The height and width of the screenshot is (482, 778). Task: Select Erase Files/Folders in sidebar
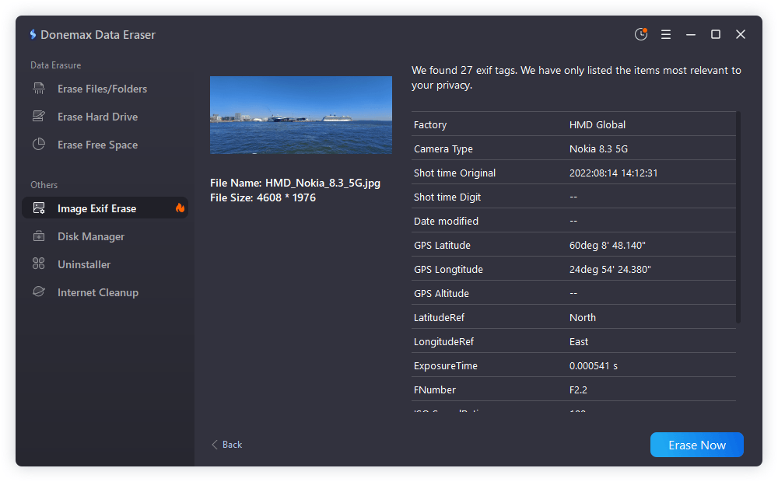coord(105,89)
